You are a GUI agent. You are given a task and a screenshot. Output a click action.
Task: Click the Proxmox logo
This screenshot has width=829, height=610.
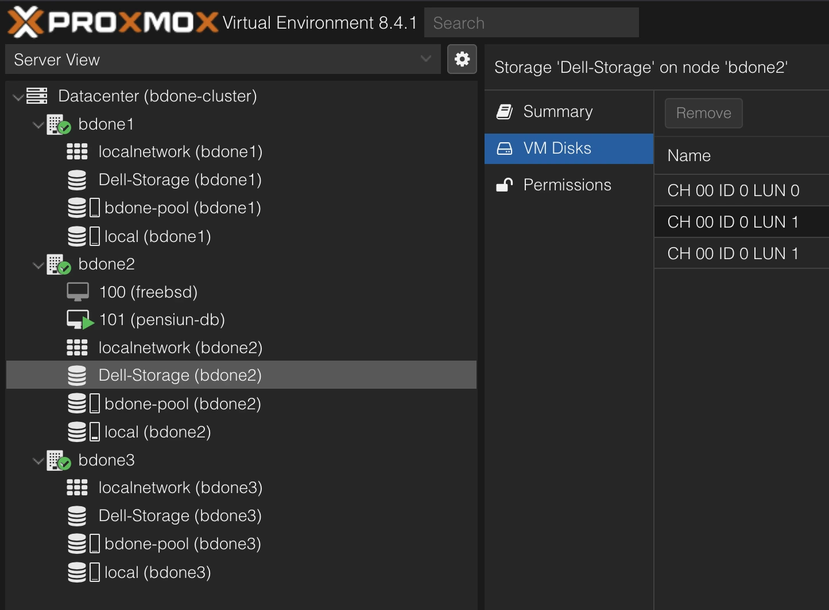coord(113,22)
